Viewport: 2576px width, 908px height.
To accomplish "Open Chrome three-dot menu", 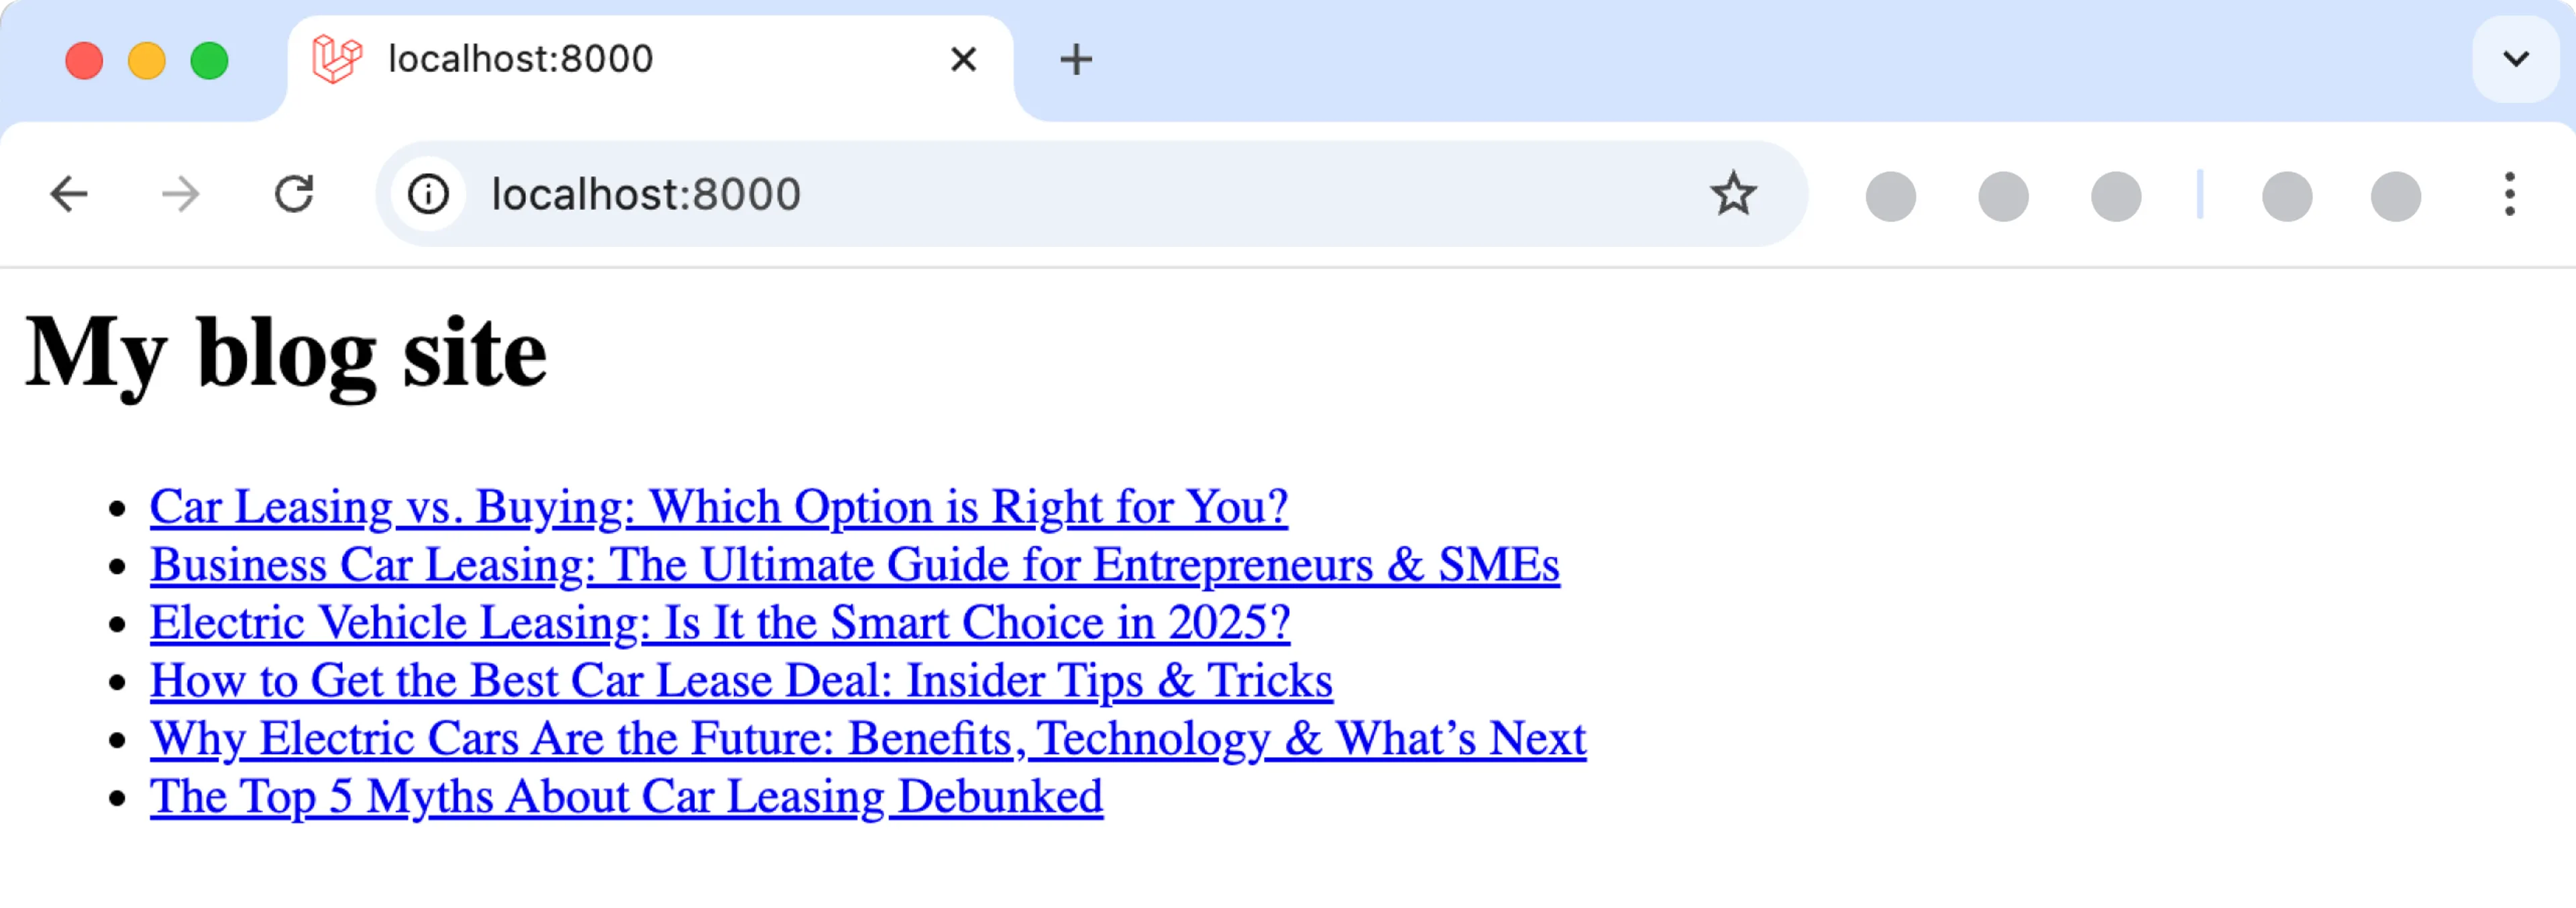I will click(x=2509, y=194).
